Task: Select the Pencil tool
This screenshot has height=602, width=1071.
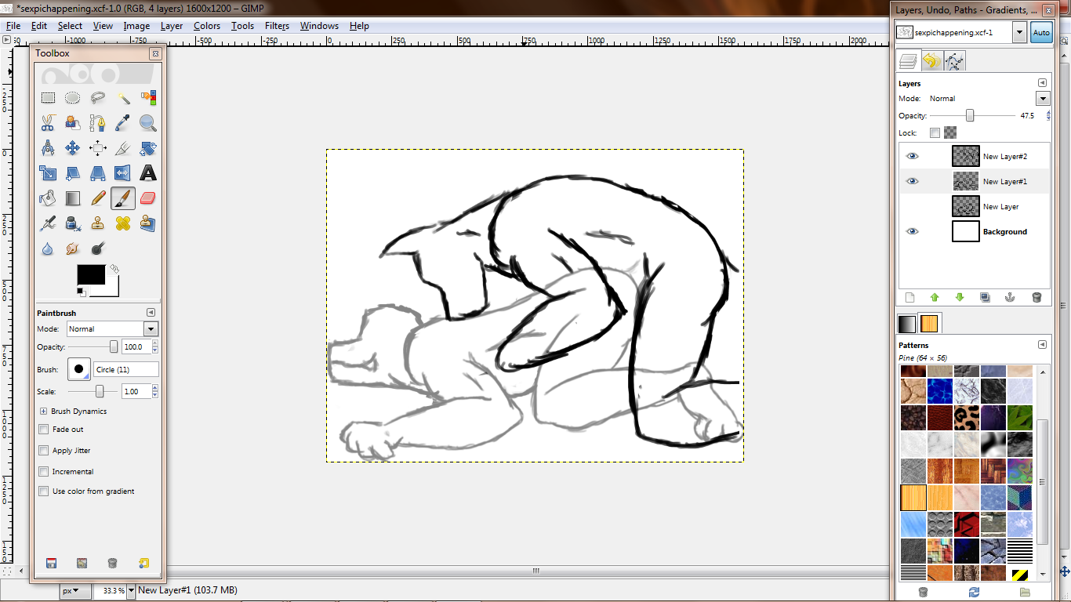Action: [98, 198]
